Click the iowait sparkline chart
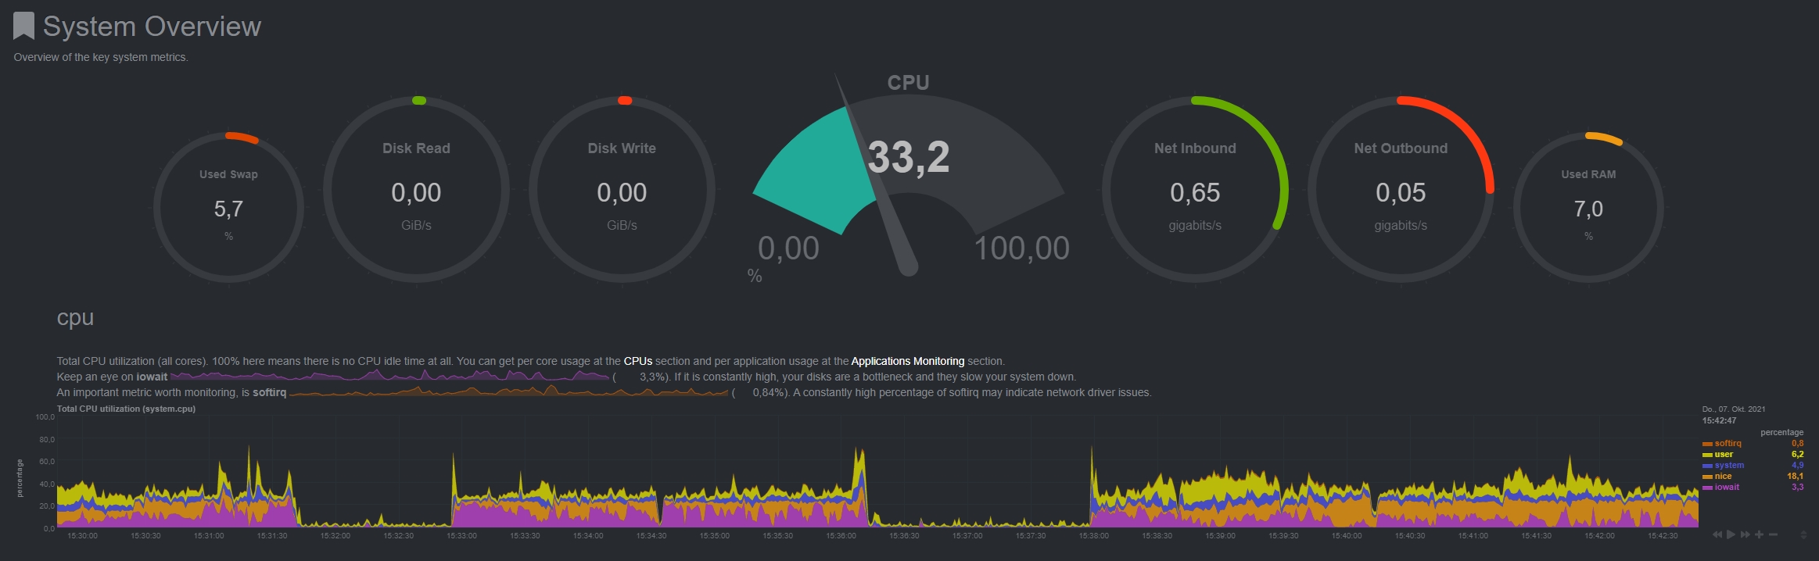The height and width of the screenshot is (561, 1819). 389,377
